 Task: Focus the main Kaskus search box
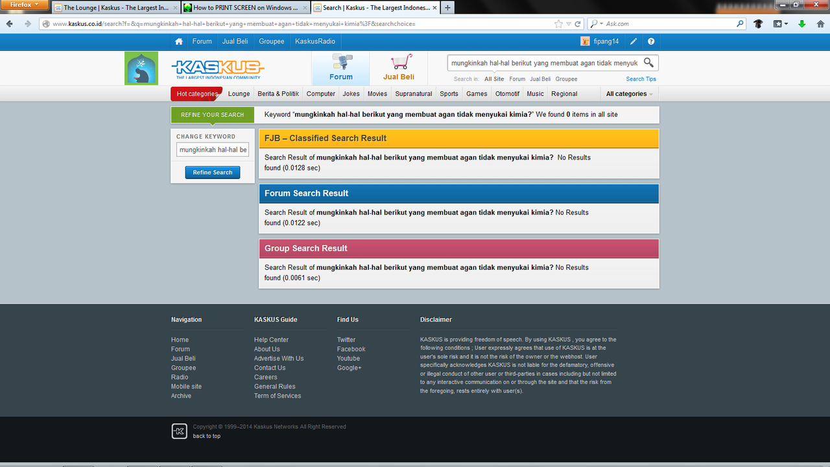coord(545,63)
